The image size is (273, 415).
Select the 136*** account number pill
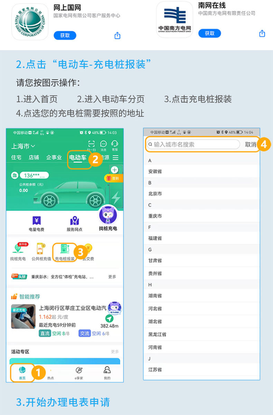tap(34, 175)
